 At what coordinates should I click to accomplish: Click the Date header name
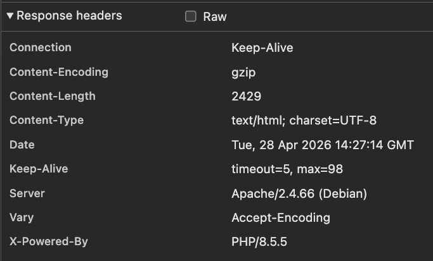click(22, 145)
